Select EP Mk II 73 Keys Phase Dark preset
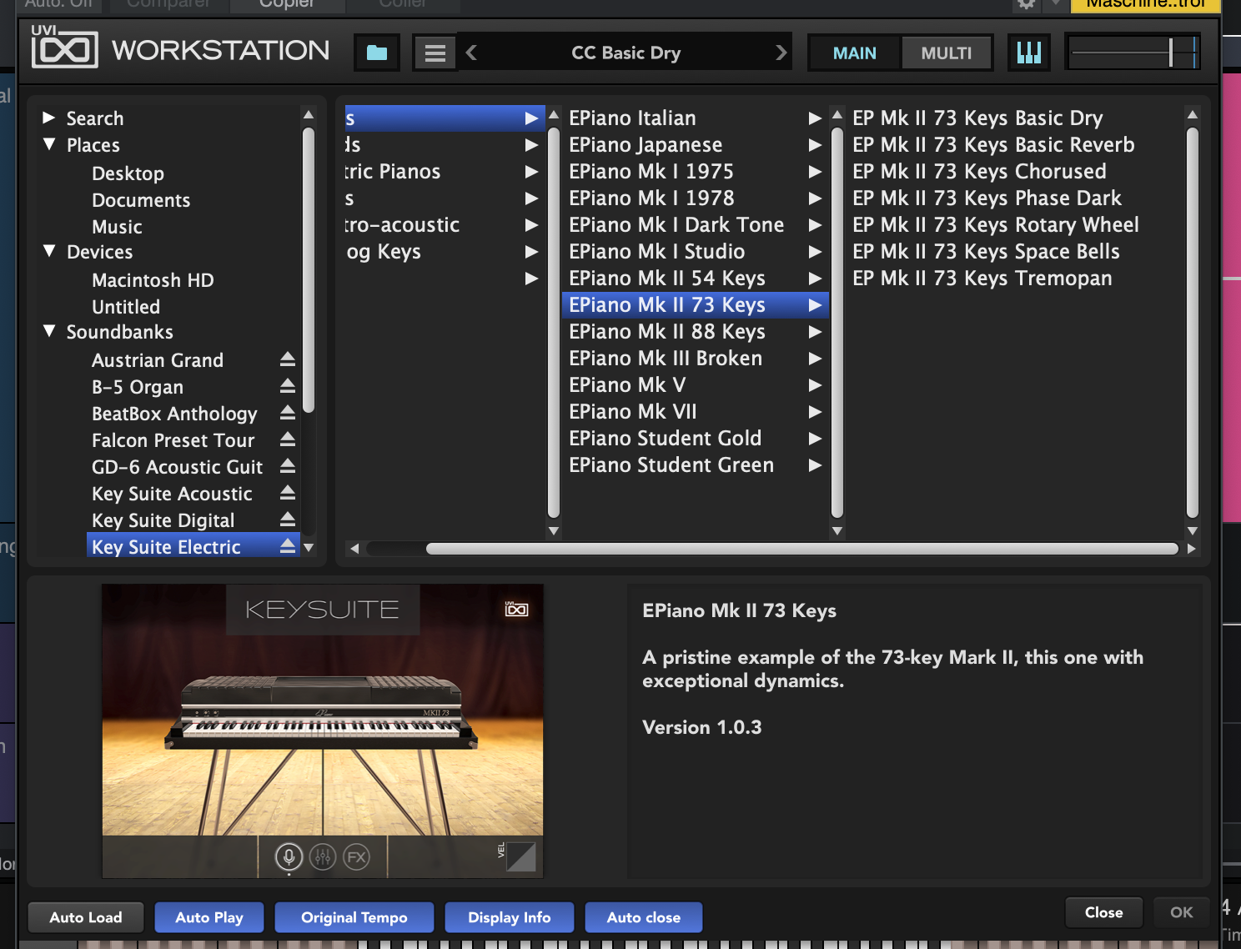This screenshot has height=949, width=1241. coord(987,198)
